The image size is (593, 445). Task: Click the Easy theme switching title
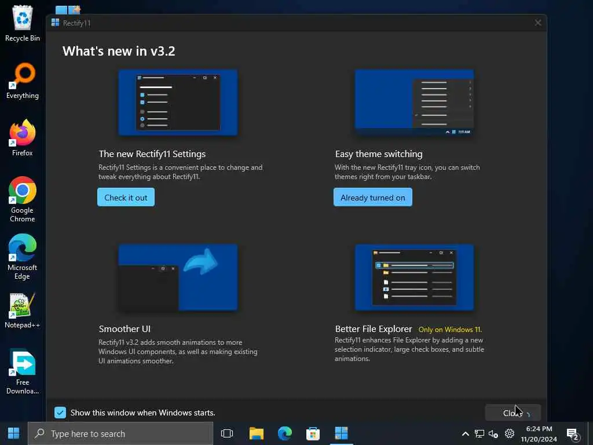[x=379, y=154]
